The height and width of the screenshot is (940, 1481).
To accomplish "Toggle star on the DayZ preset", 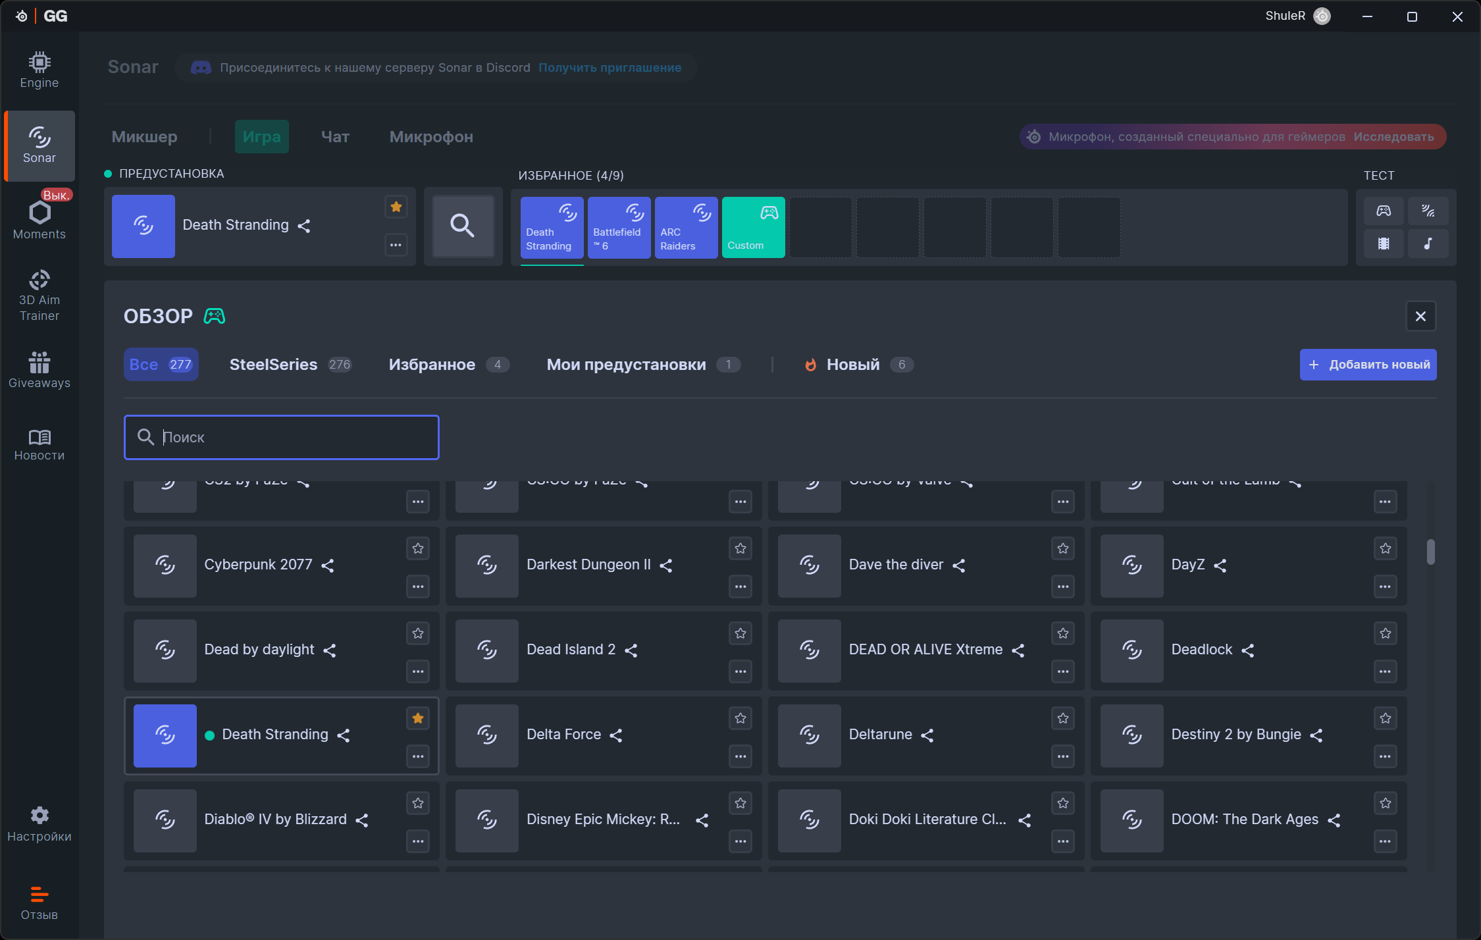I will tap(1385, 548).
